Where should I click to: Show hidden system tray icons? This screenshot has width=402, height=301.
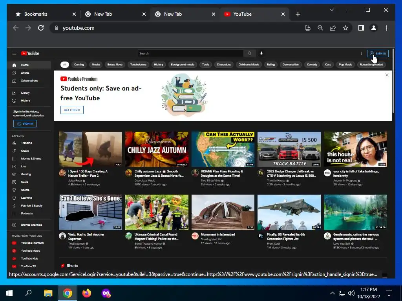click(332, 293)
